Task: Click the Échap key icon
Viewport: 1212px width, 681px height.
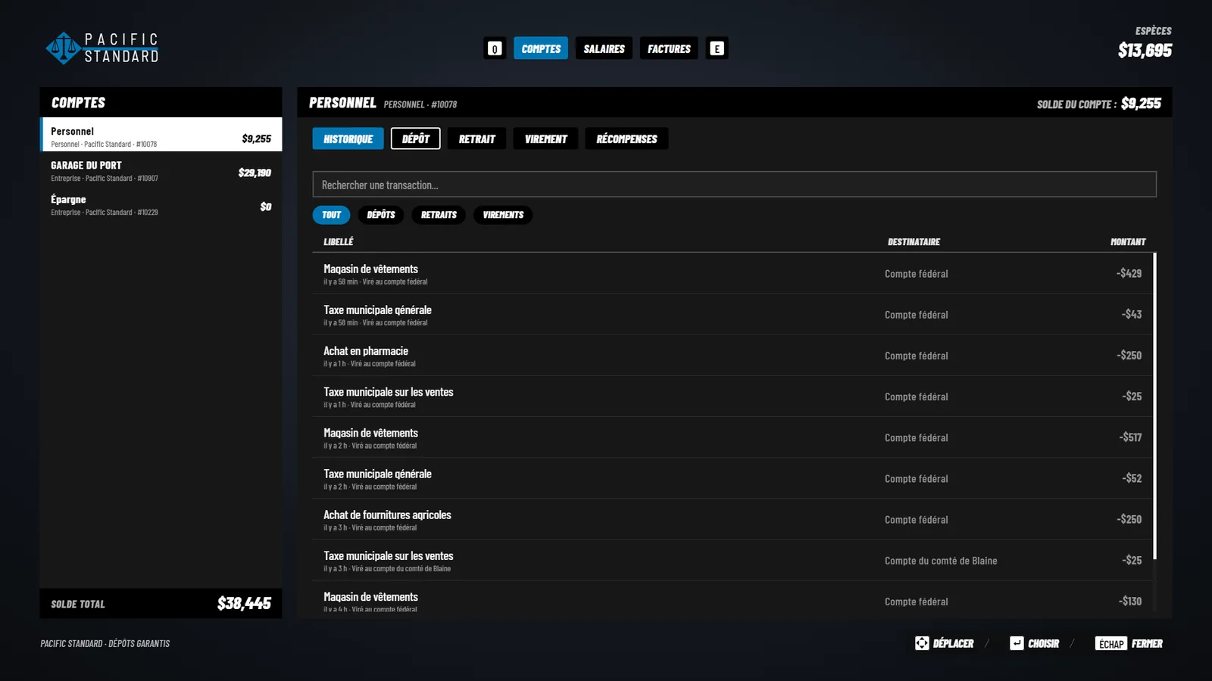Action: 1111,644
